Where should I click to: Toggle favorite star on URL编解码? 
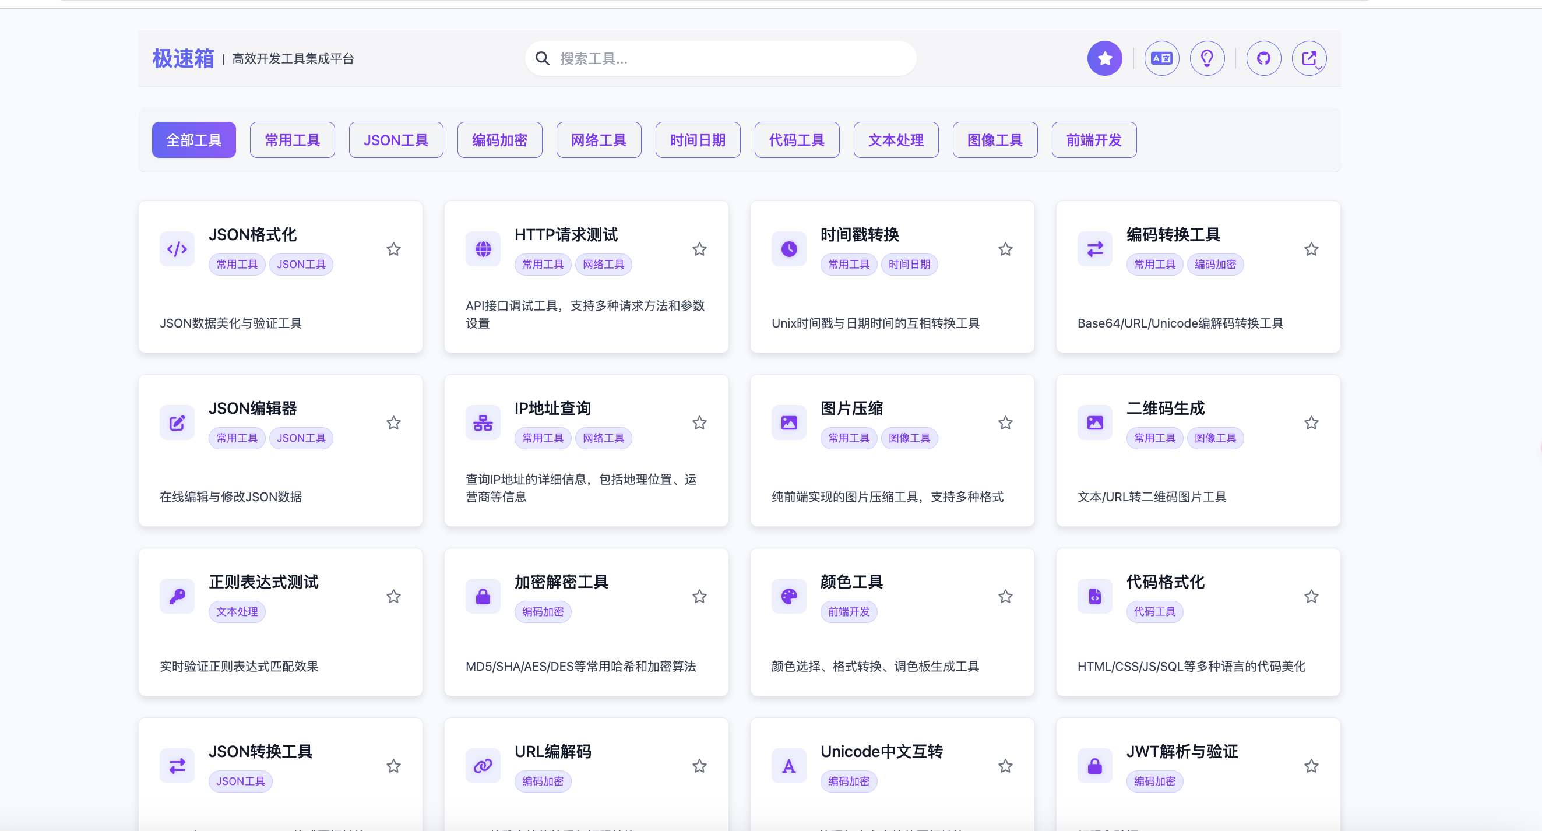point(699,766)
